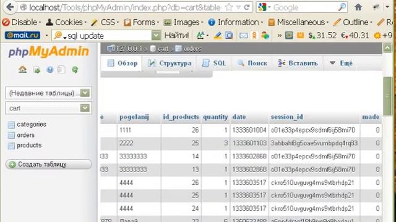This screenshot has width=396, height=222.
Task: Open the URL history dropdown arrow
Action: [x=238, y=7]
